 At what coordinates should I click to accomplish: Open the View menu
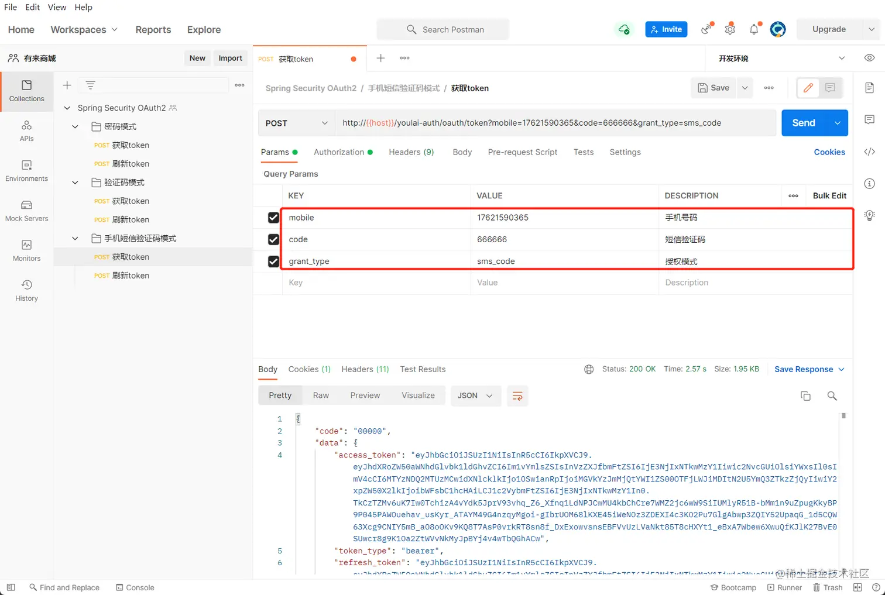click(57, 7)
